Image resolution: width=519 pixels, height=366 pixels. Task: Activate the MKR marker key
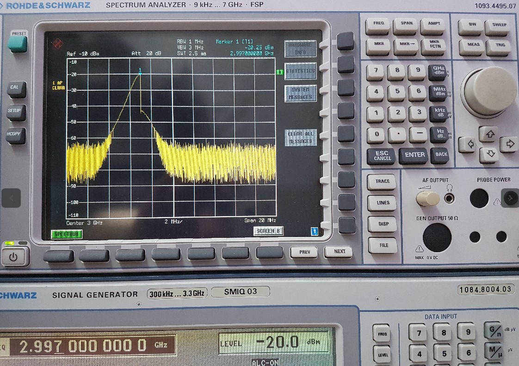[378, 47]
